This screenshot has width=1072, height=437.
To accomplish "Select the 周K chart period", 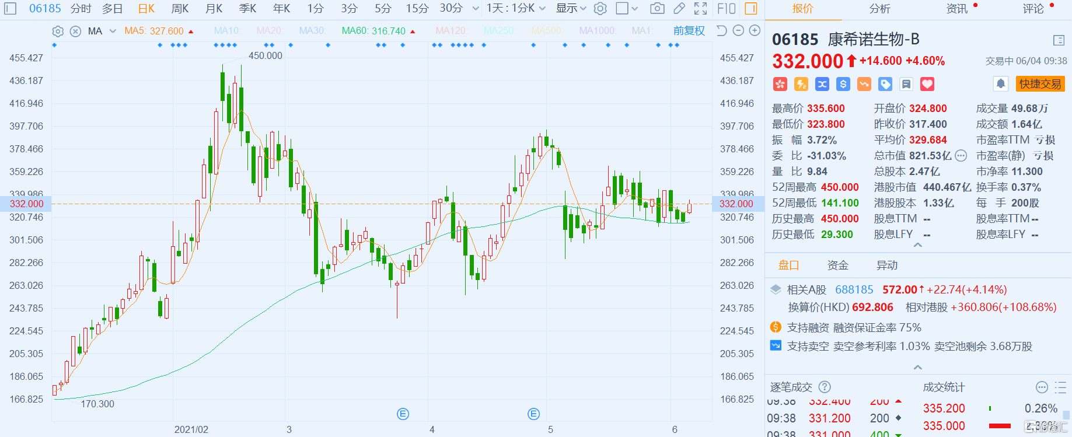I will coord(180,9).
